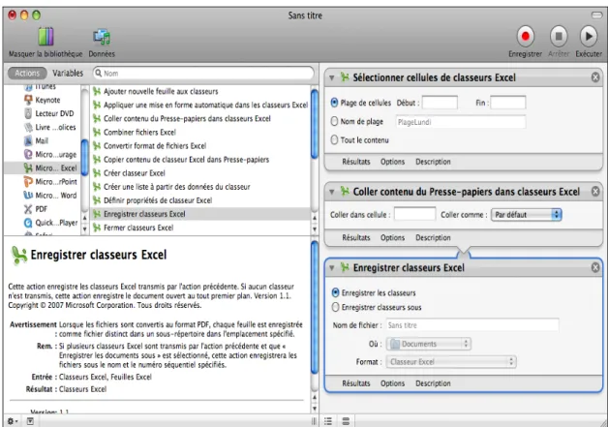This screenshot has width=608, height=427.
Task: Open the Coller comme Par défaut dropdown
Action: click(x=526, y=215)
